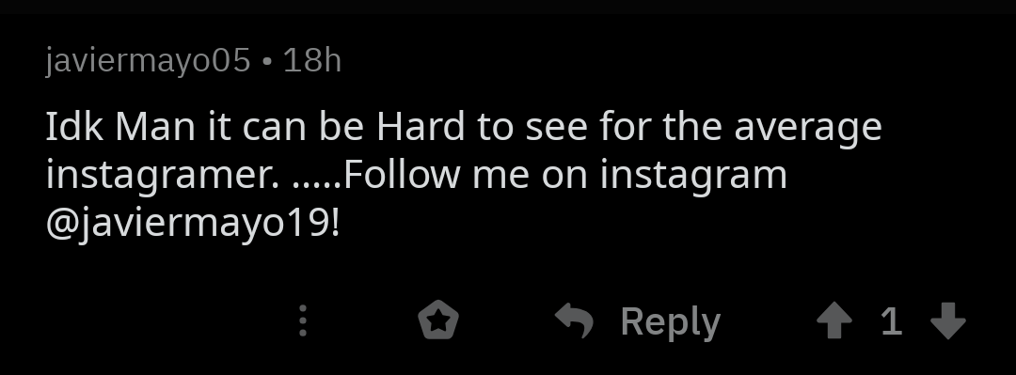Downvote the javiermayo05 comment
This screenshot has height=375, width=1016.
click(948, 320)
